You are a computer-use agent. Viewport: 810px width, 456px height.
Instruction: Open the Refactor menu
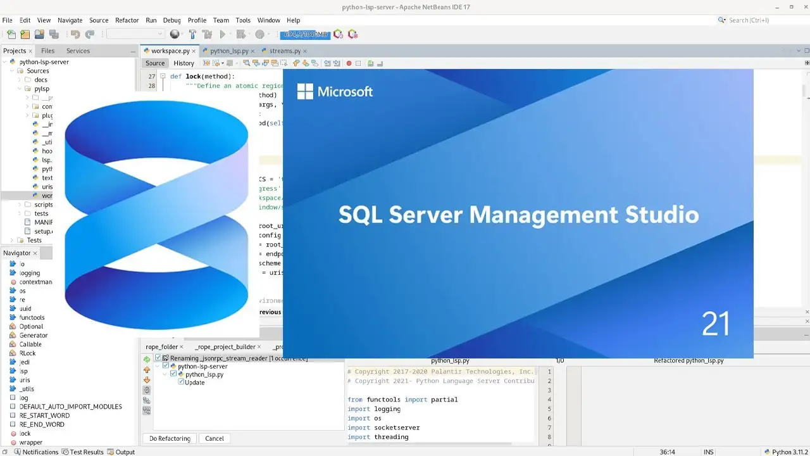[x=127, y=20]
